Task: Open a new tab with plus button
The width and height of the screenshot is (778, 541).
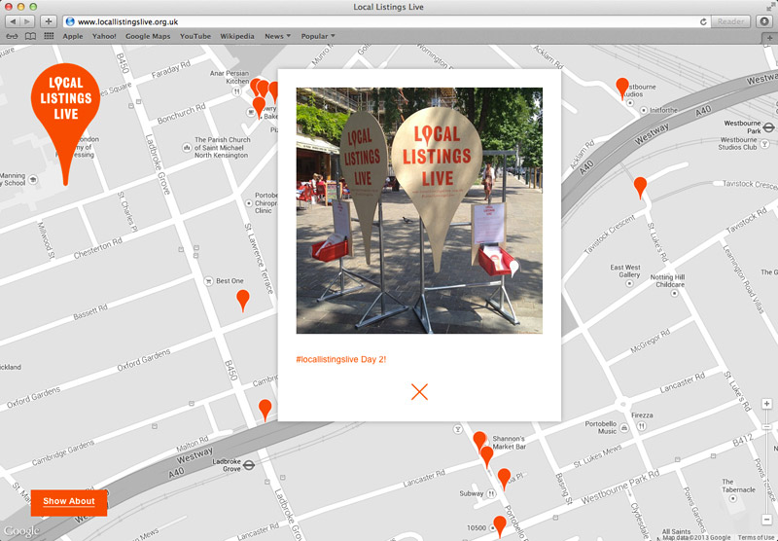Action: [769, 38]
